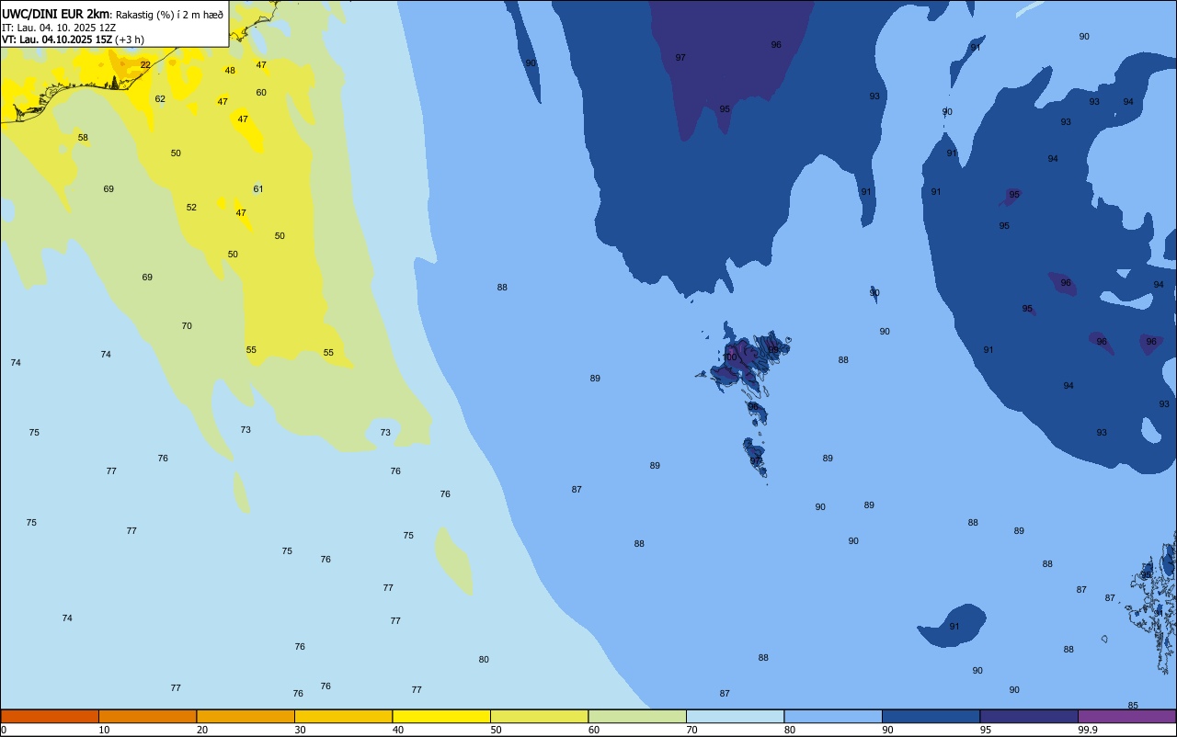Click the "IT: Lau. 04. 10. 2025 12Z" line
Viewport: 1177px width, 737px height.
(x=59, y=28)
